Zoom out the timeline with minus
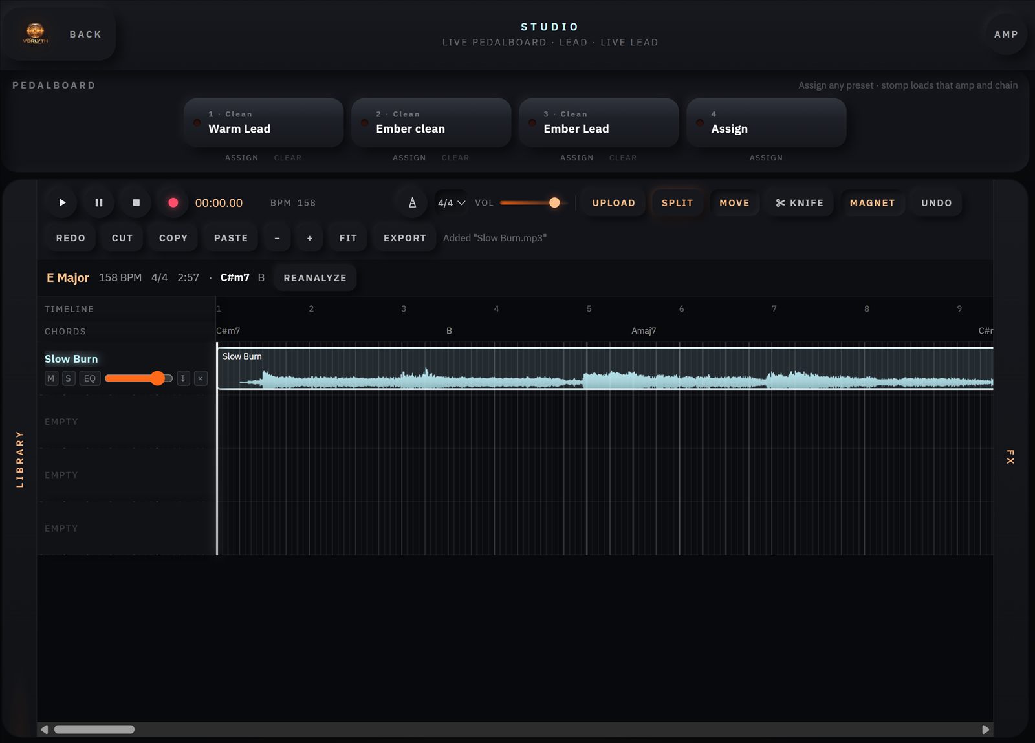Image resolution: width=1035 pixels, height=743 pixels. coord(277,238)
